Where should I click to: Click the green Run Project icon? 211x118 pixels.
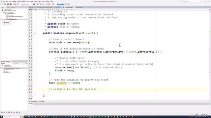pos(43,4)
